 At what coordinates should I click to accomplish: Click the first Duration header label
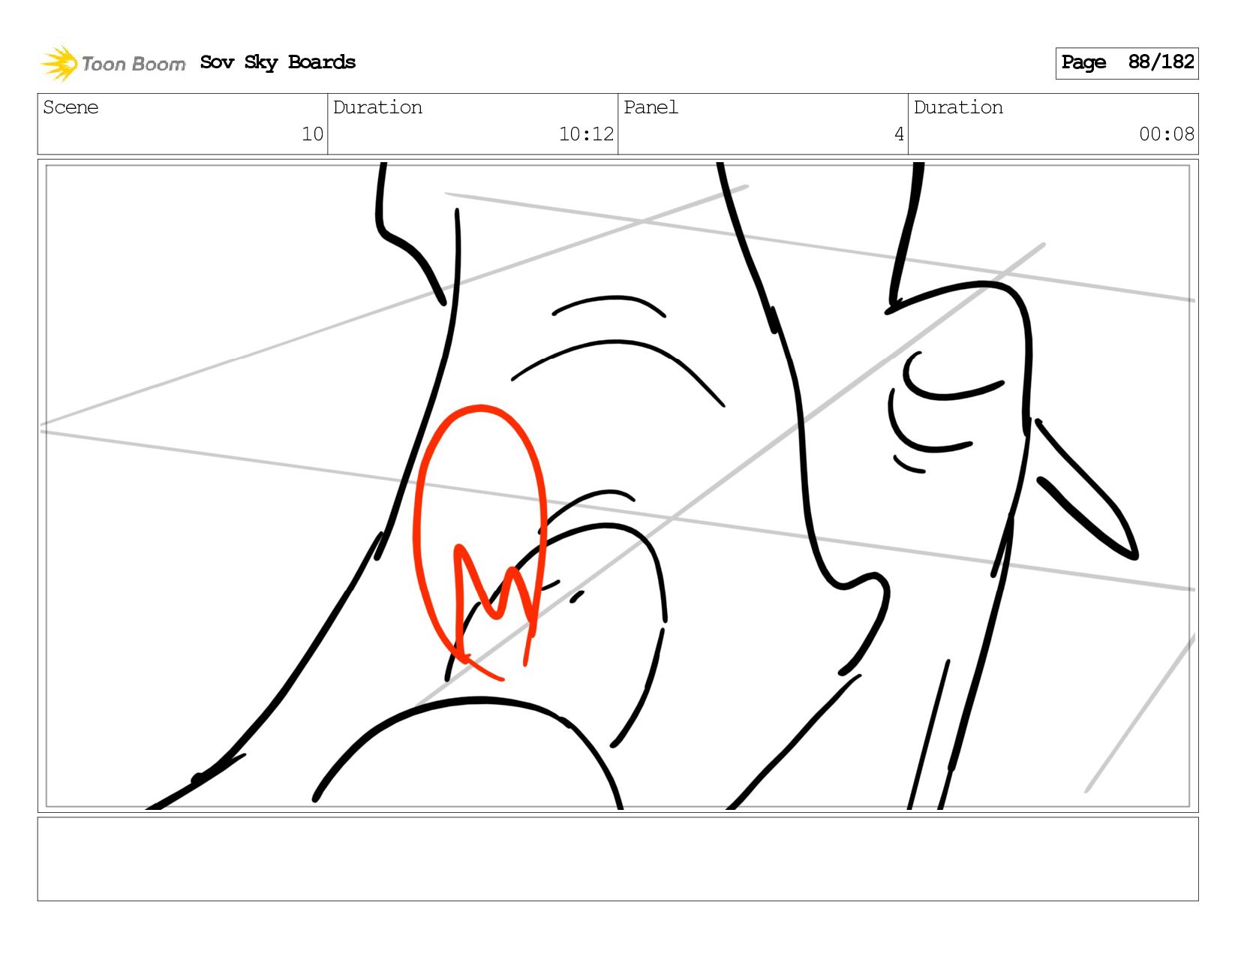tap(377, 107)
